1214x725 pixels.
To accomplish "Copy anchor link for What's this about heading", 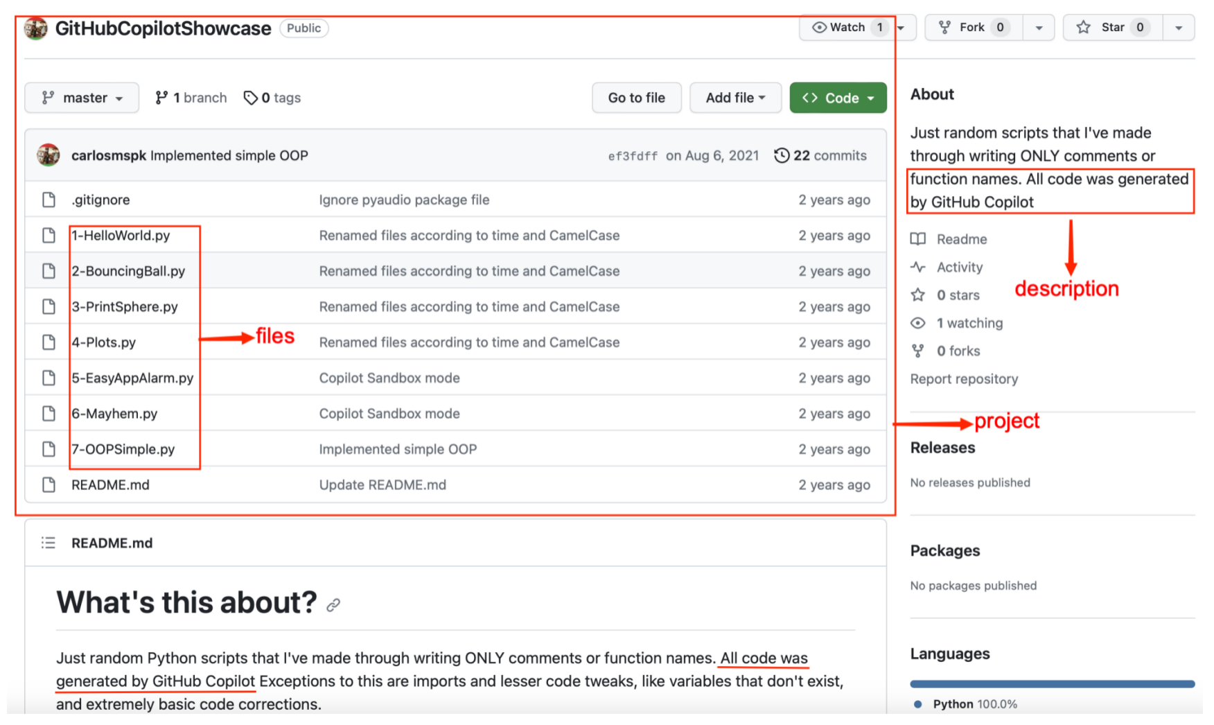I will tap(333, 605).
